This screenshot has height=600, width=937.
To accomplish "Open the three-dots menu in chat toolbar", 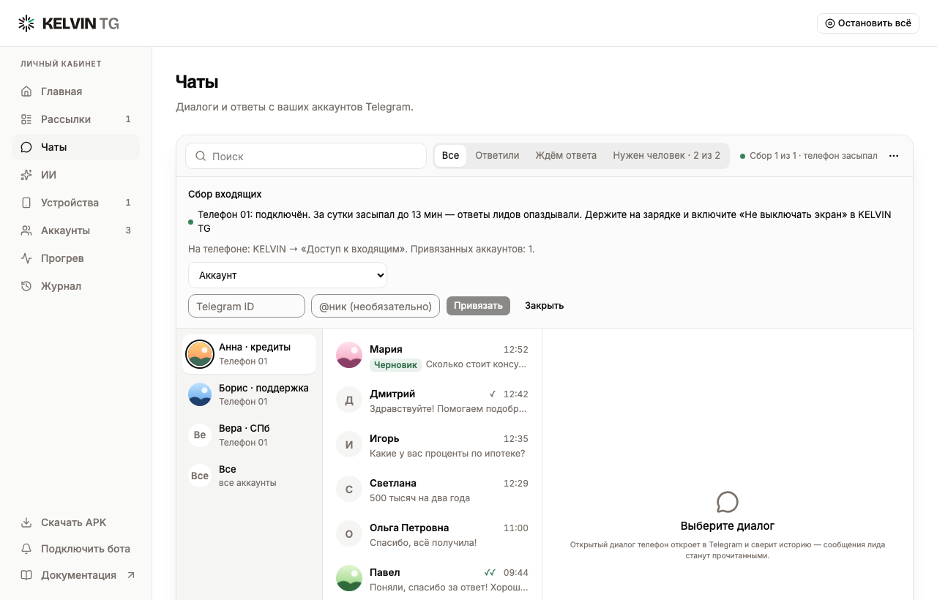I will 894,156.
